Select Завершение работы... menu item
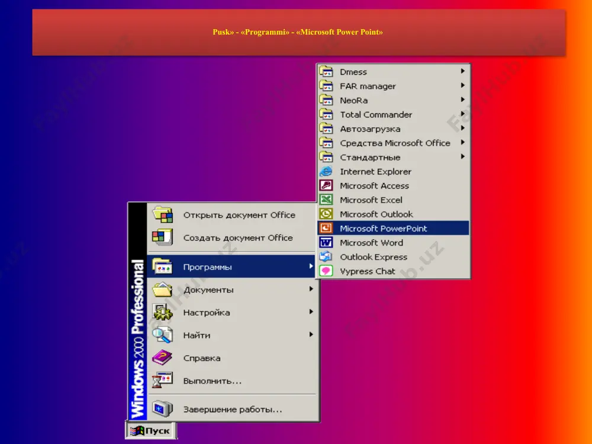 [232, 409]
